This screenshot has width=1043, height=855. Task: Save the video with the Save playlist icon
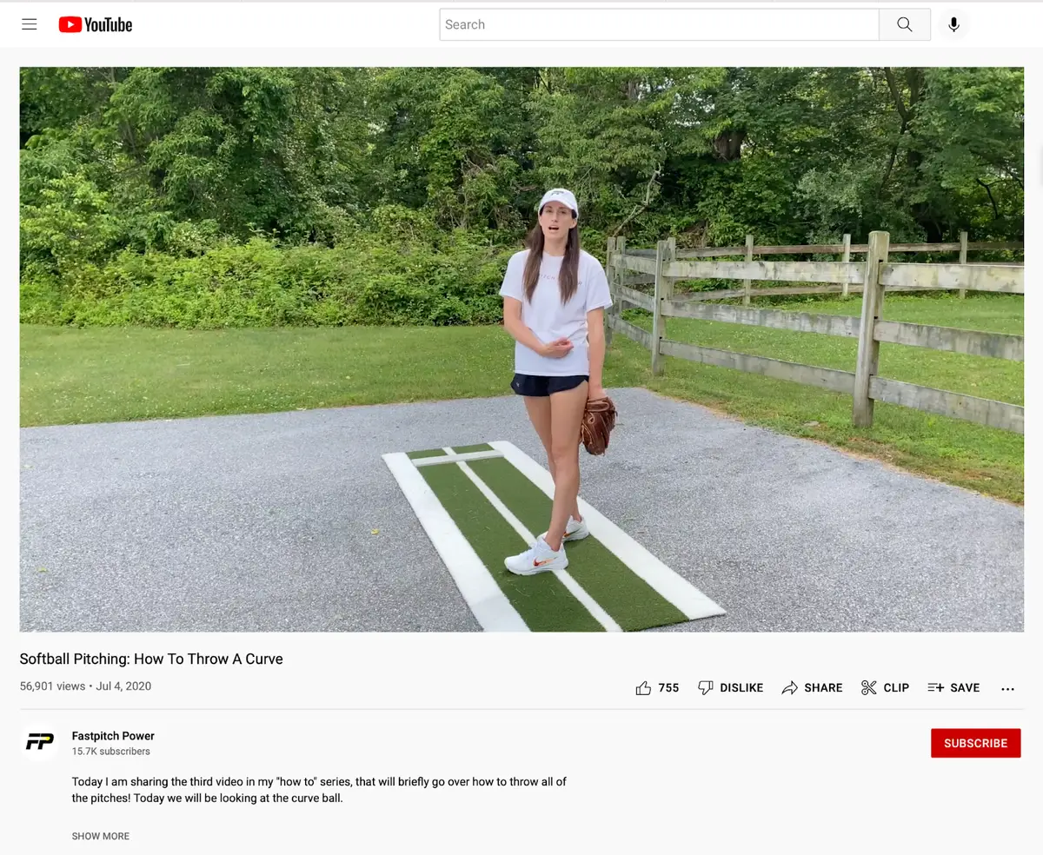pos(953,687)
